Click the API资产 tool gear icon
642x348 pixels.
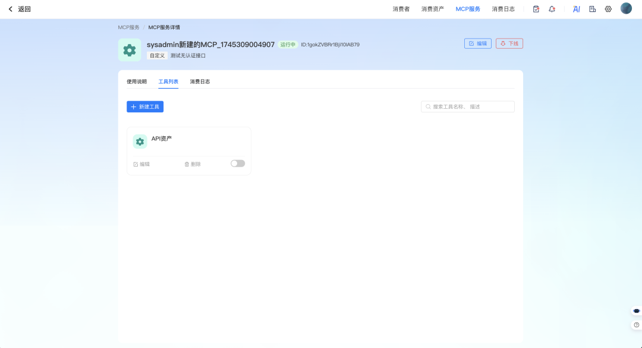(x=140, y=142)
